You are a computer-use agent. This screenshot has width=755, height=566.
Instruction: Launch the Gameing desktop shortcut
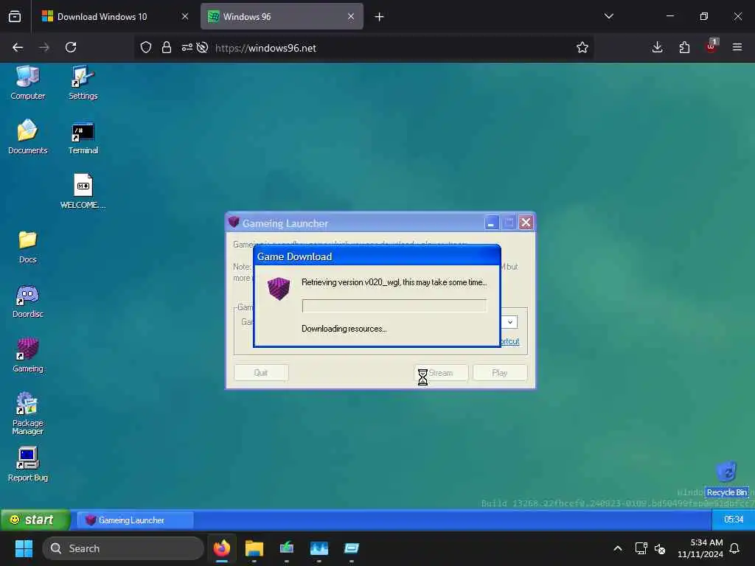[x=27, y=355]
